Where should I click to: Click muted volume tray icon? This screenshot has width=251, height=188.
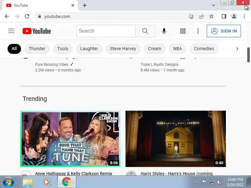[x=219, y=182]
